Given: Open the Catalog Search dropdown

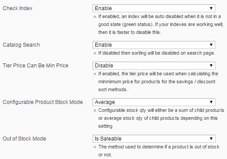Looking at the screenshot, I should tap(154, 45).
